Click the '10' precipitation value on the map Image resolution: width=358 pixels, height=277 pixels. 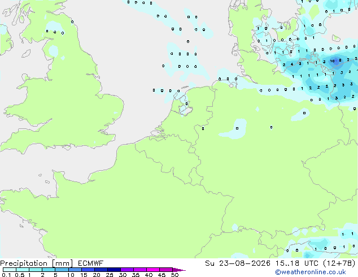tap(332, 61)
